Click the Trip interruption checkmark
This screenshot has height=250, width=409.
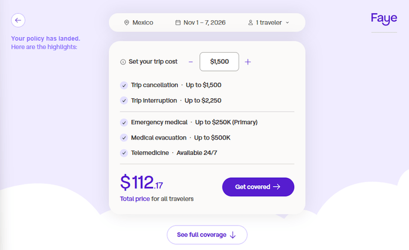pos(124,100)
